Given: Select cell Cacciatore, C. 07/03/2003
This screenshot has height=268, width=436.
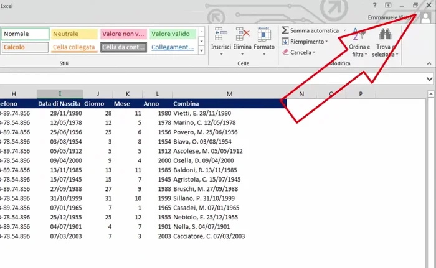Looking at the screenshot, I should [229, 236].
